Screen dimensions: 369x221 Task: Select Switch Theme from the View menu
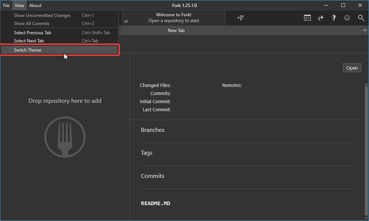(27, 50)
